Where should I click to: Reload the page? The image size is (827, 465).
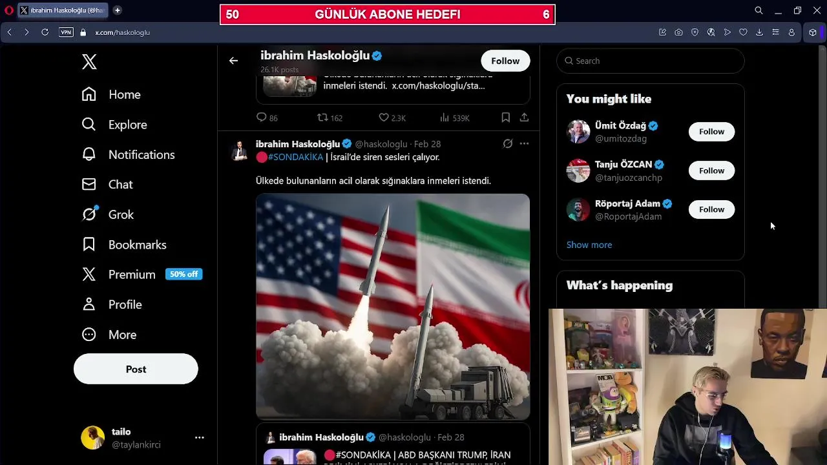coord(45,32)
